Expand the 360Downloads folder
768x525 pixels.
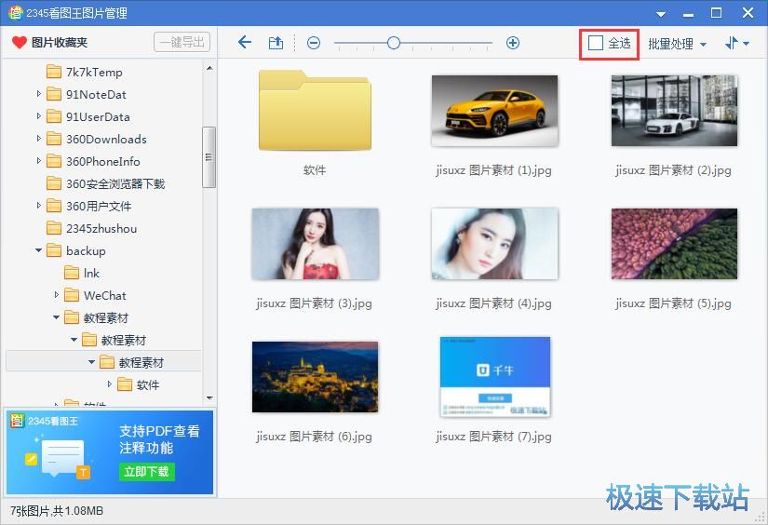(39, 138)
